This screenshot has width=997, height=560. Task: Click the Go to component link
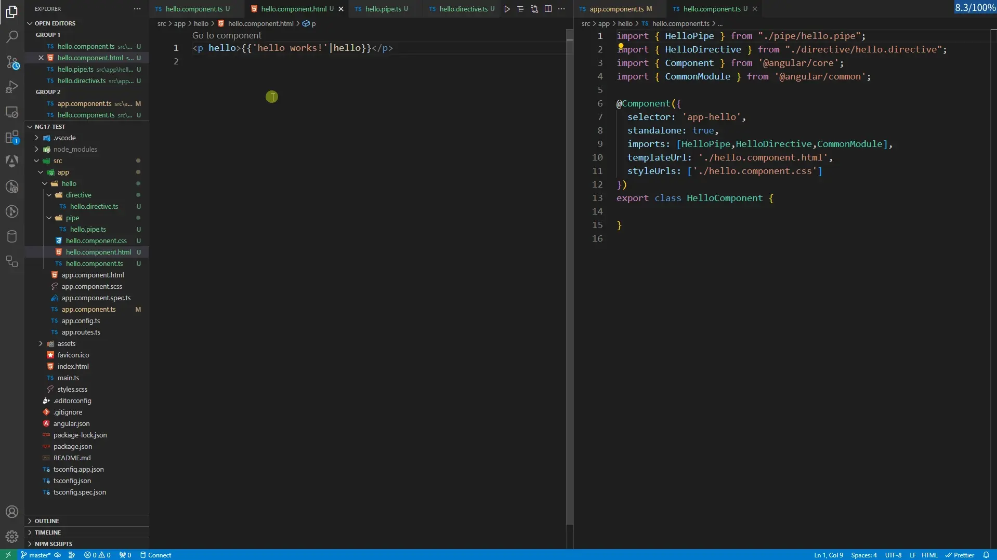point(227,35)
